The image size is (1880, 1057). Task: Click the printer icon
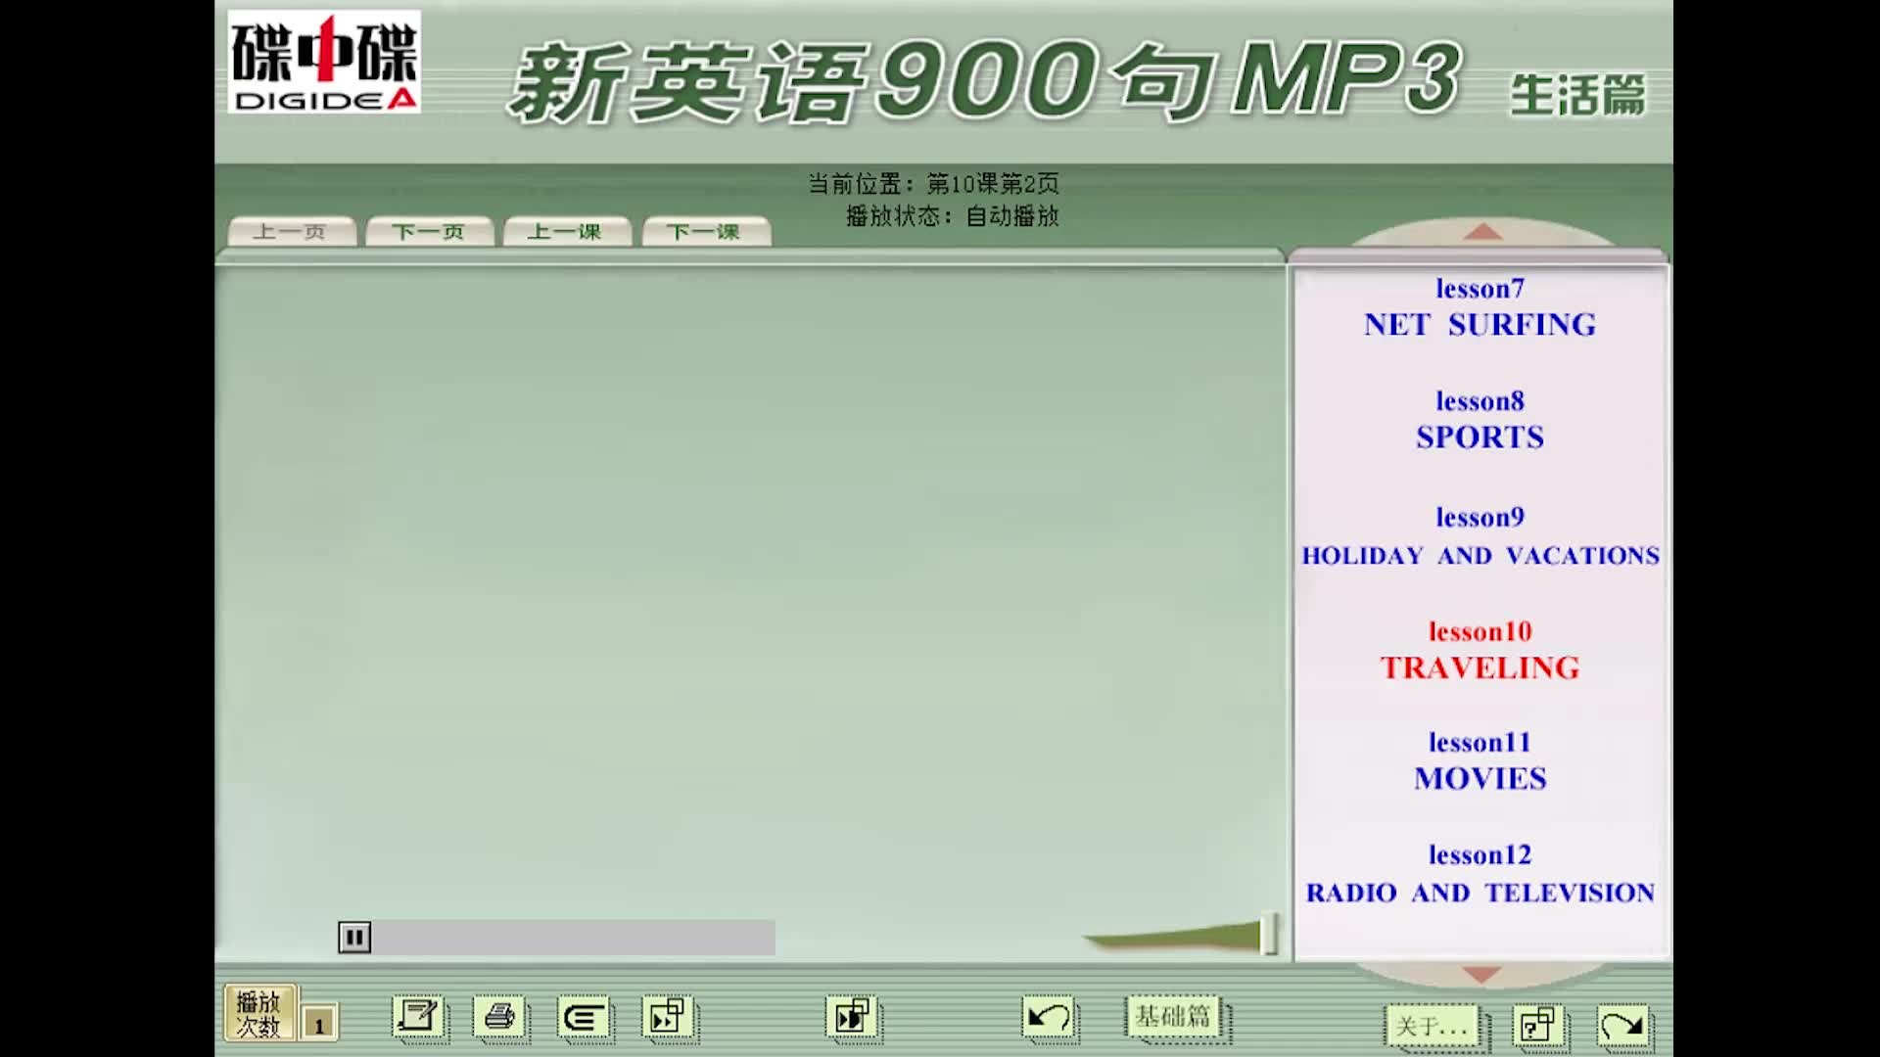tap(499, 1017)
